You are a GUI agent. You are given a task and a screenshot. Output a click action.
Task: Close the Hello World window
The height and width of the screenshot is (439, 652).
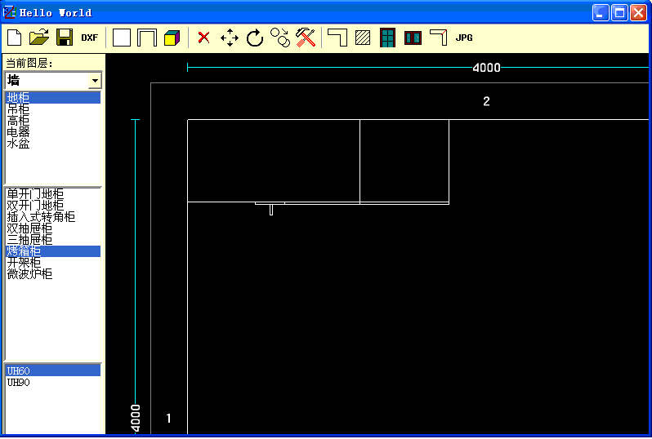pyautogui.click(x=638, y=12)
